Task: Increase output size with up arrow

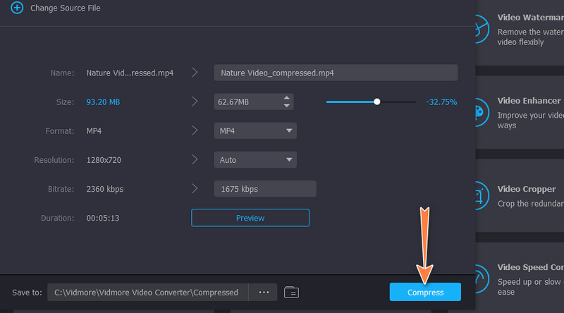Action: point(286,98)
